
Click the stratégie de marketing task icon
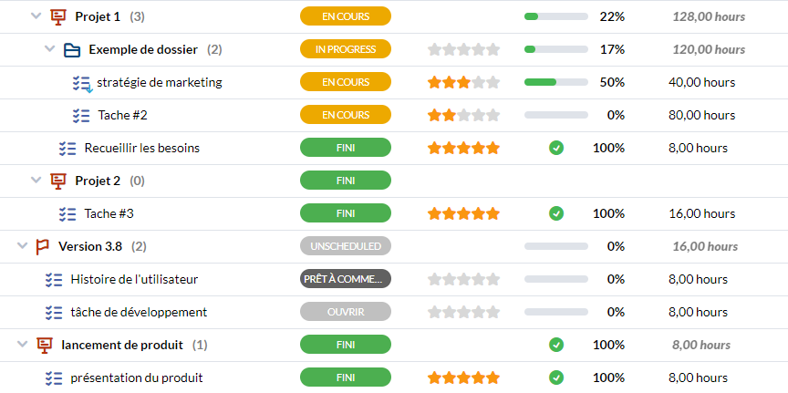pos(82,83)
